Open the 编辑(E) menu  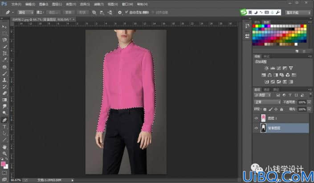coord(30,4)
